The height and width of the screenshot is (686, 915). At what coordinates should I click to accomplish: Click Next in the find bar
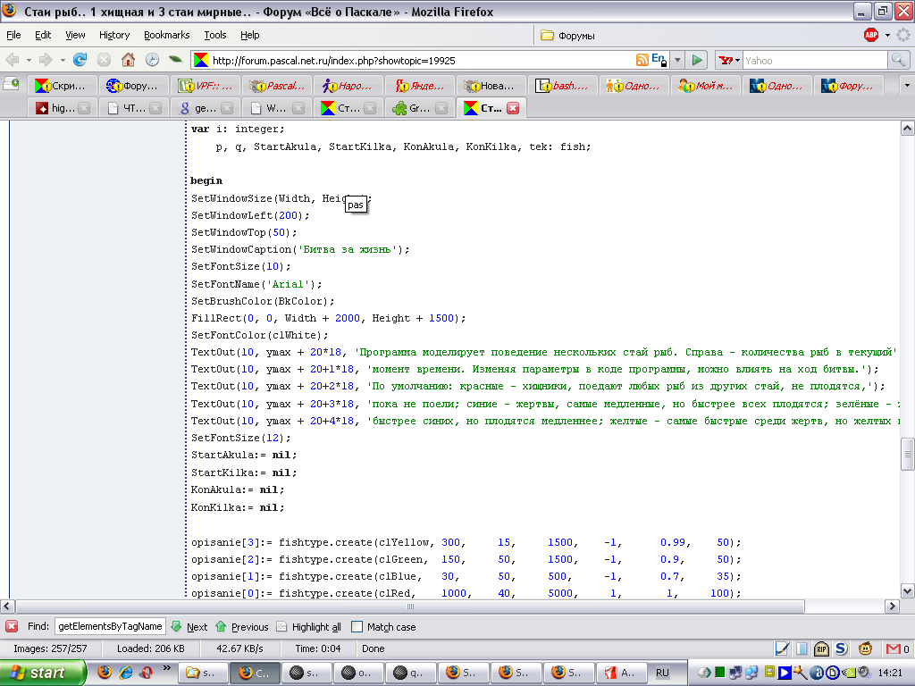(x=189, y=627)
